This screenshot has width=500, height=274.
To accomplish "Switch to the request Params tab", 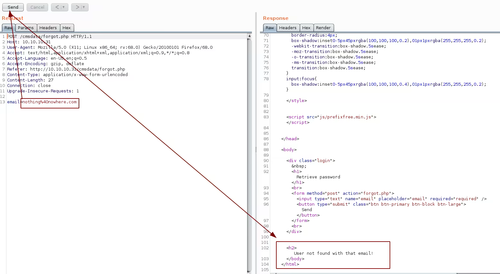I will pos(26,28).
